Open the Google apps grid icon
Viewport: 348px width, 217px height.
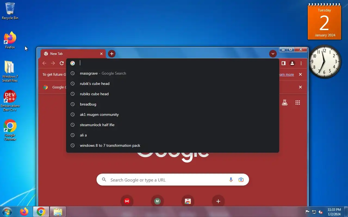point(298,103)
